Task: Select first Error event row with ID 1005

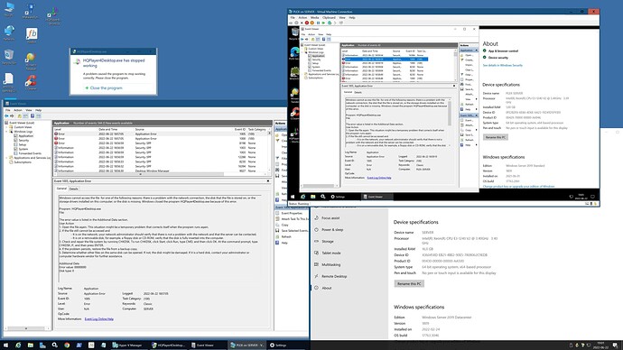Action: coord(161,134)
